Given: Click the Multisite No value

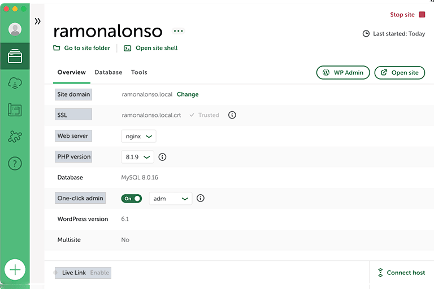Looking at the screenshot, I should pos(125,240).
